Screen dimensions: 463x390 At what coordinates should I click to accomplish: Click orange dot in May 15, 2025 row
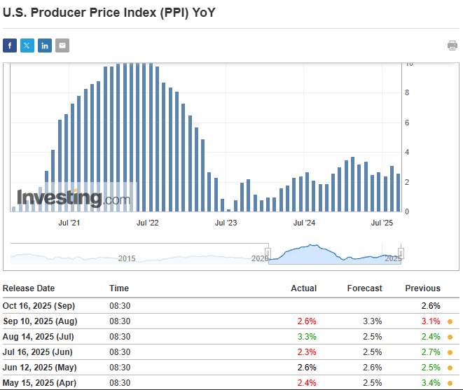pyautogui.click(x=450, y=383)
